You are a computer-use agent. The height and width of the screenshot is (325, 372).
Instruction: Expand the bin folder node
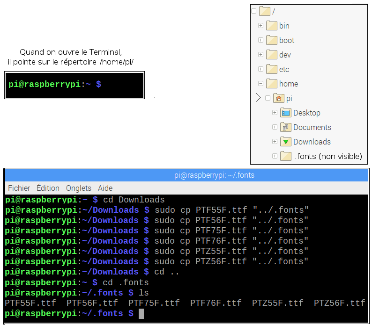260,26
